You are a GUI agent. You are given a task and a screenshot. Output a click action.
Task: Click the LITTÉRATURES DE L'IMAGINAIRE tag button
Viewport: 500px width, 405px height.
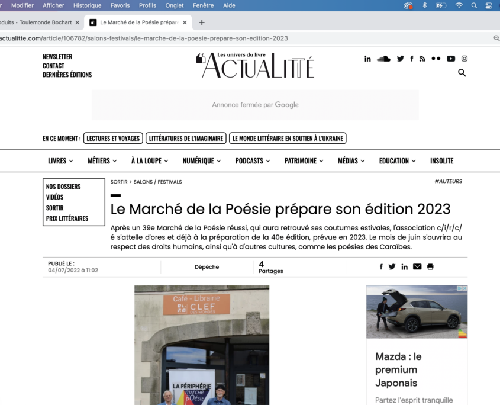186,139
